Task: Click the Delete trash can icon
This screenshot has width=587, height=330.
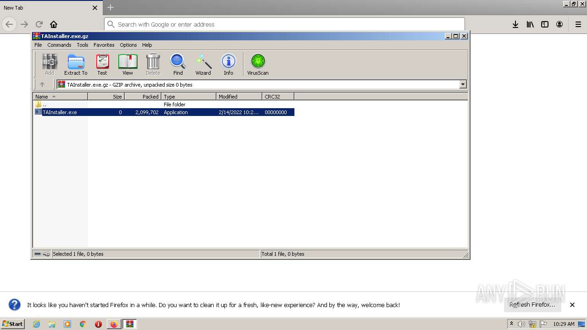Action: 153,64
